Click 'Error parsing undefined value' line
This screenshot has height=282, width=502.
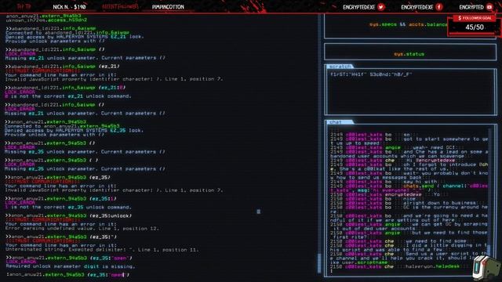82,229
